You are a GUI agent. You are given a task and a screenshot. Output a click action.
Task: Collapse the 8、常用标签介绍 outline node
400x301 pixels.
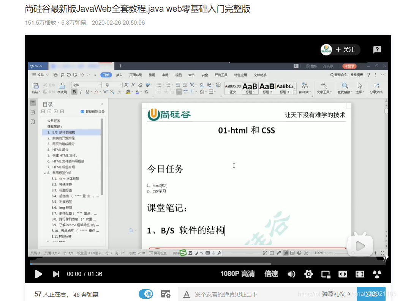(45, 173)
